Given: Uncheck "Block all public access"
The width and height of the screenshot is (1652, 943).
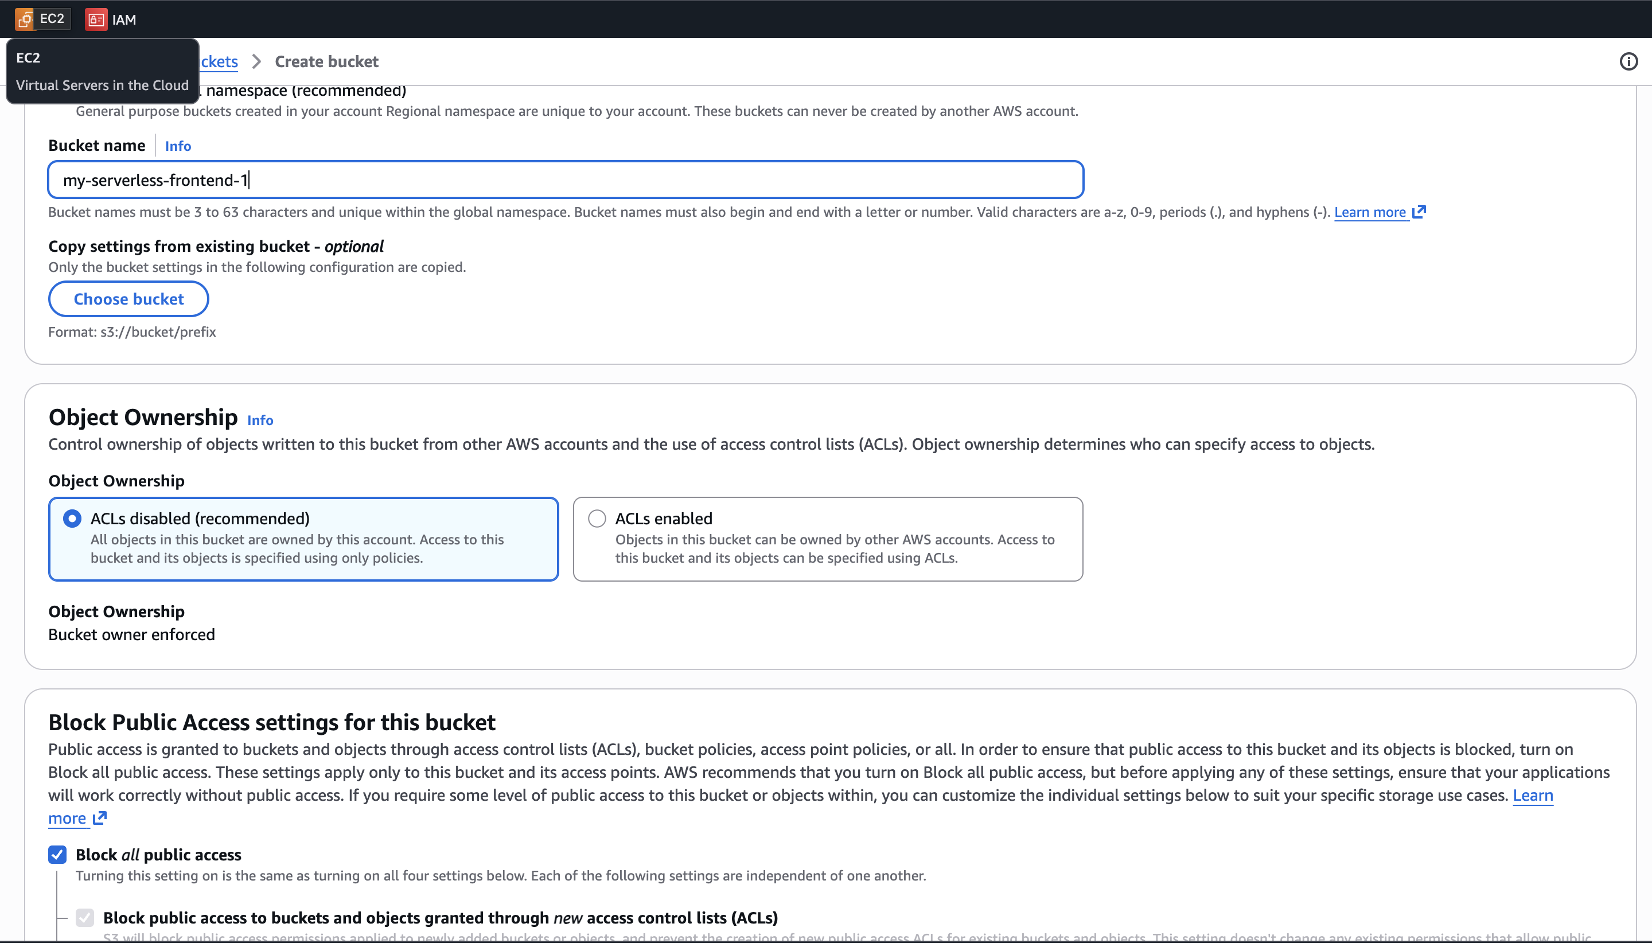Looking at the screenshot, I should [x=57, y=854].
